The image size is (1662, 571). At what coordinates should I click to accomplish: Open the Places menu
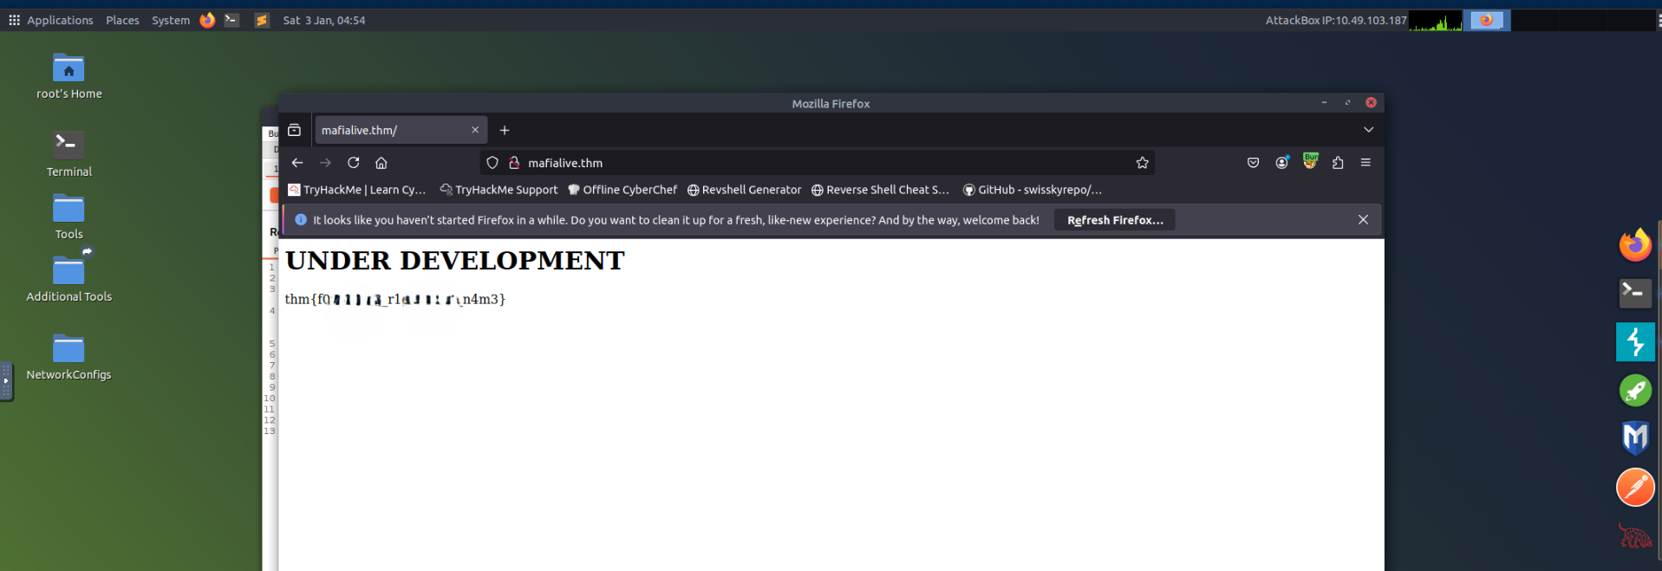click(x=122, y=20)
